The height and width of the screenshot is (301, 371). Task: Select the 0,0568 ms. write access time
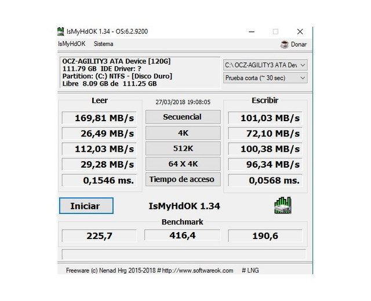[265, 180]
